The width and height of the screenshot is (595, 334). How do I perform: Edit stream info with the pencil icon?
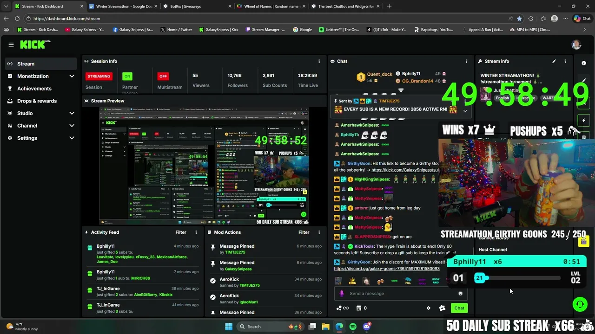[554, 61]
